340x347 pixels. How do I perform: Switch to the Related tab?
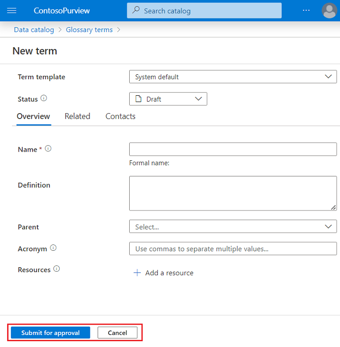[x=77, y=117]
